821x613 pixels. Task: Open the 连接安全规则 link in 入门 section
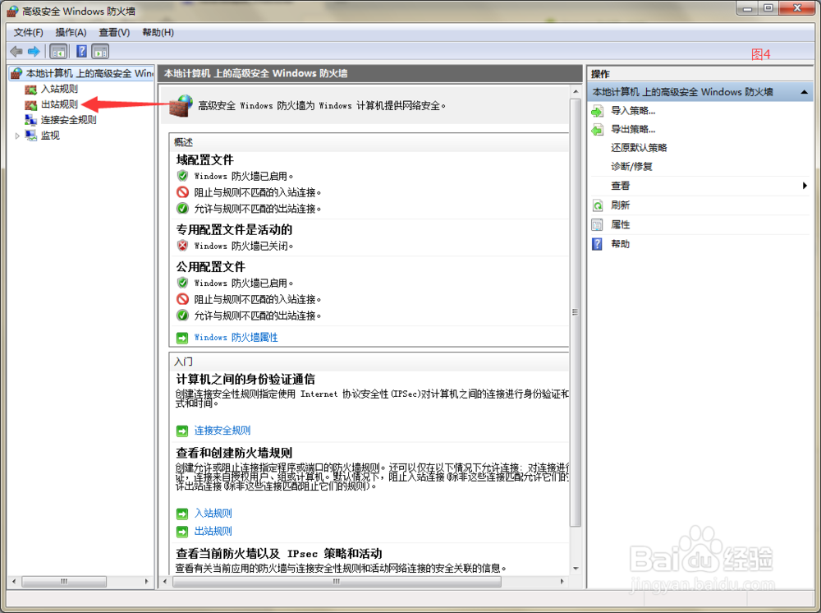coord(222,431)
